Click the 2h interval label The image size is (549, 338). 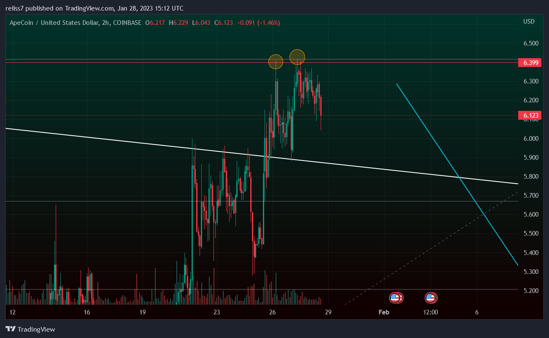click(x=106, y=23)
